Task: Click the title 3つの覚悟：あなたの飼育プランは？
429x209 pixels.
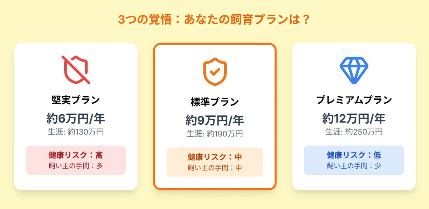Action: [214, 19]
